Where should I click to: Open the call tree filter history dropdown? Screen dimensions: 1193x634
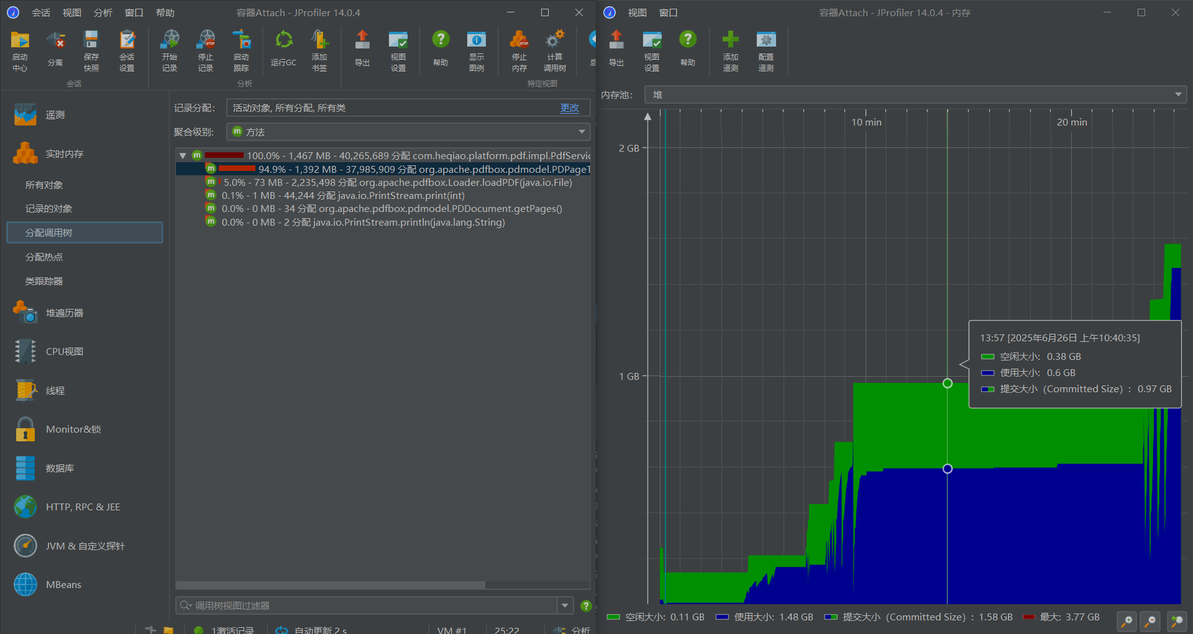[x=565, y=605]
